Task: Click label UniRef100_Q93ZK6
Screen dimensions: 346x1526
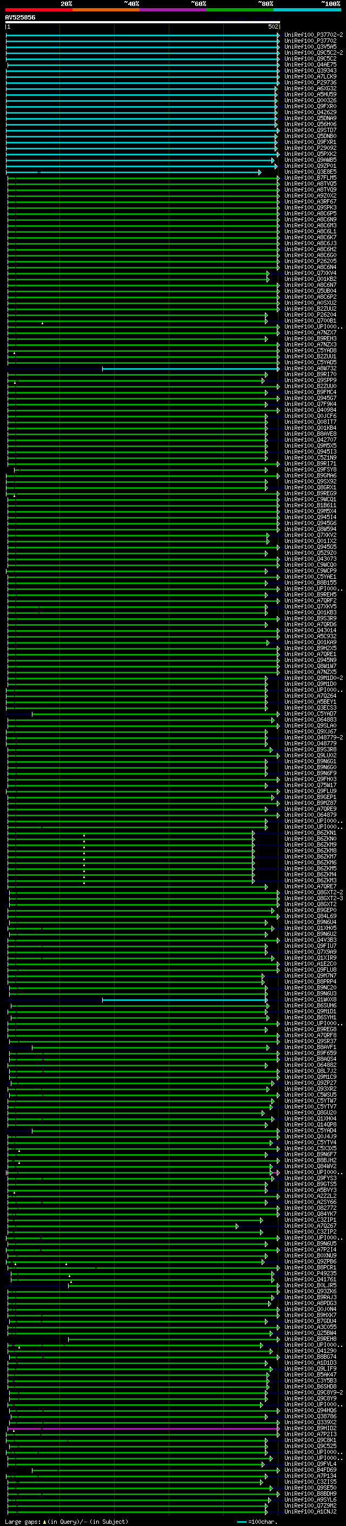Action: pyautogui.click(x=310, y=1291)
